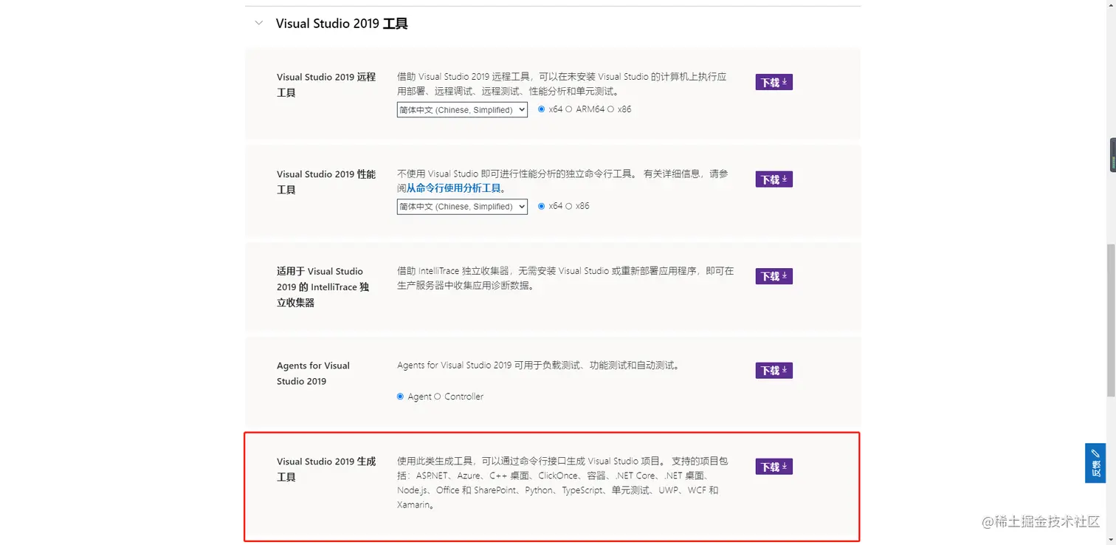This screenshot has width=1116, height=545.
Task: Click the Visual Studio 2019 性能工具 title
Action: (x=326, y=182)
